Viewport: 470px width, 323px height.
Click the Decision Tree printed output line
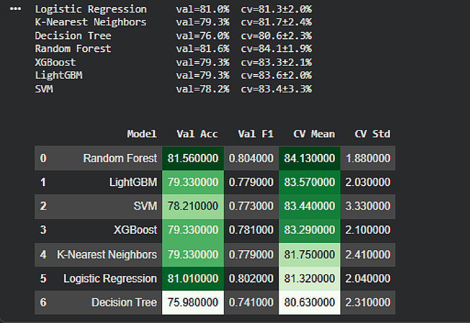click(173, 36)
